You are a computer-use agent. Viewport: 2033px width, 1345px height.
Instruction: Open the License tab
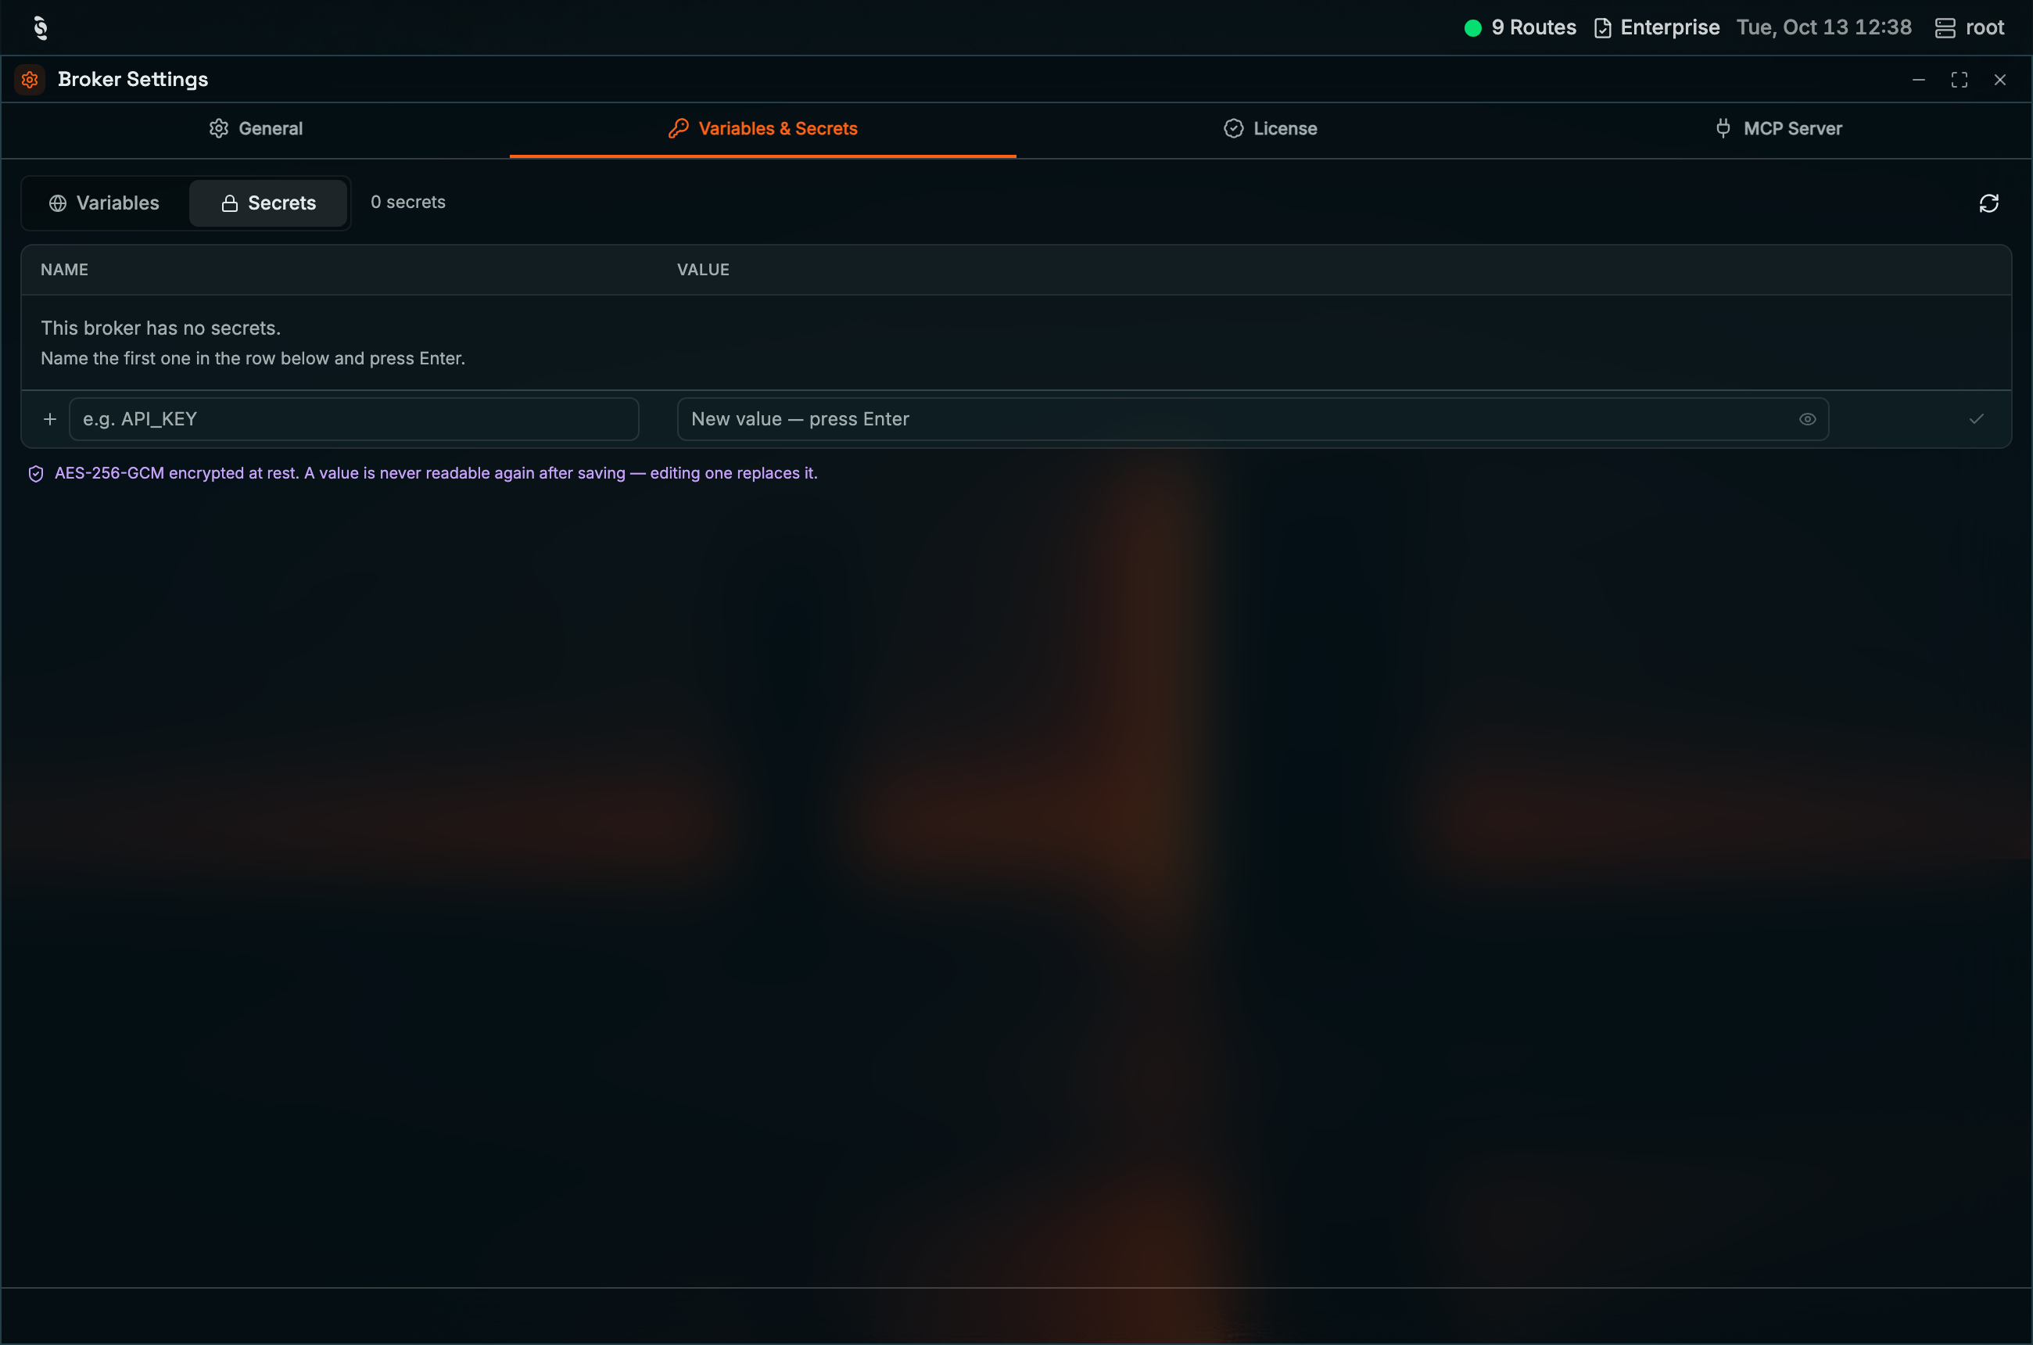click(x=1270, y=129)
